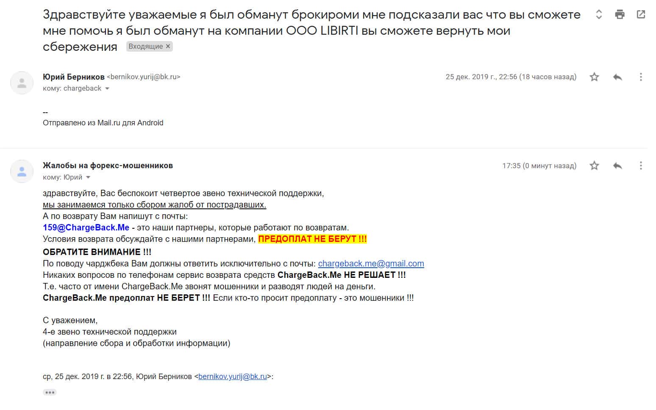The width and height of the screenshot is (656, 410).
Task: Expand all messages in thread
Action: click(x=599, y=14)
